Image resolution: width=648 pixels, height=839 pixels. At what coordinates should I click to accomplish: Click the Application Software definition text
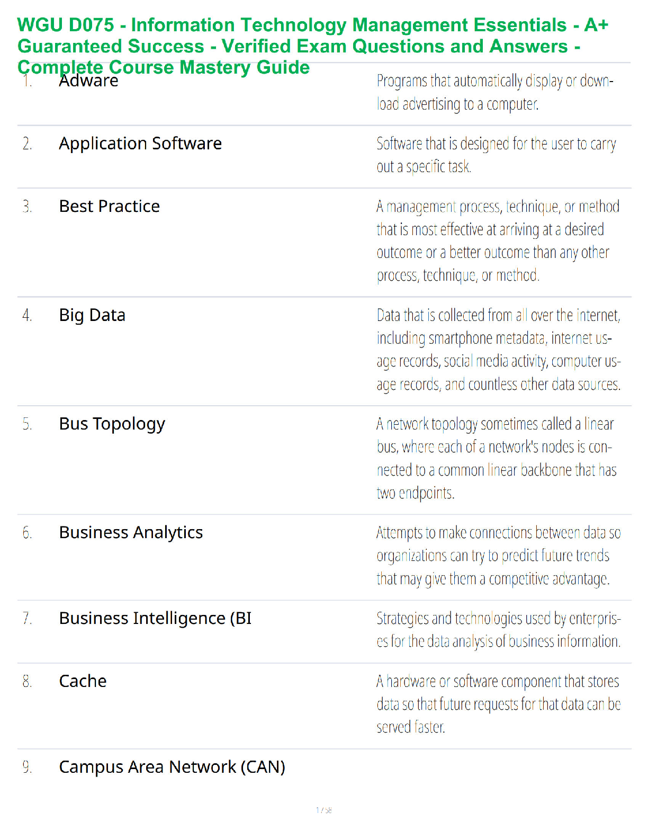[496, 155]
